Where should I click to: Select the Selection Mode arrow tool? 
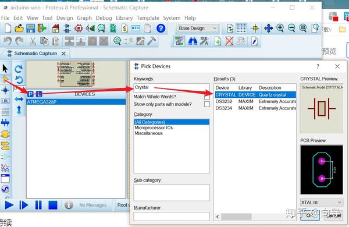pos(5,68)
